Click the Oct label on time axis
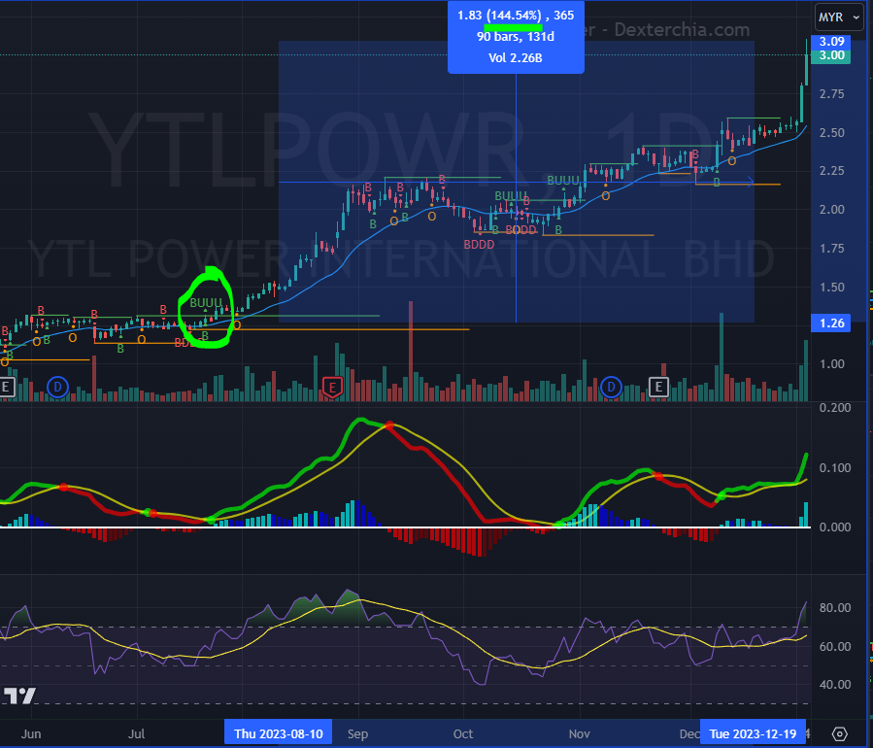Screen dimensions: 873x748 pyautogui.click(x=463, y=734)
